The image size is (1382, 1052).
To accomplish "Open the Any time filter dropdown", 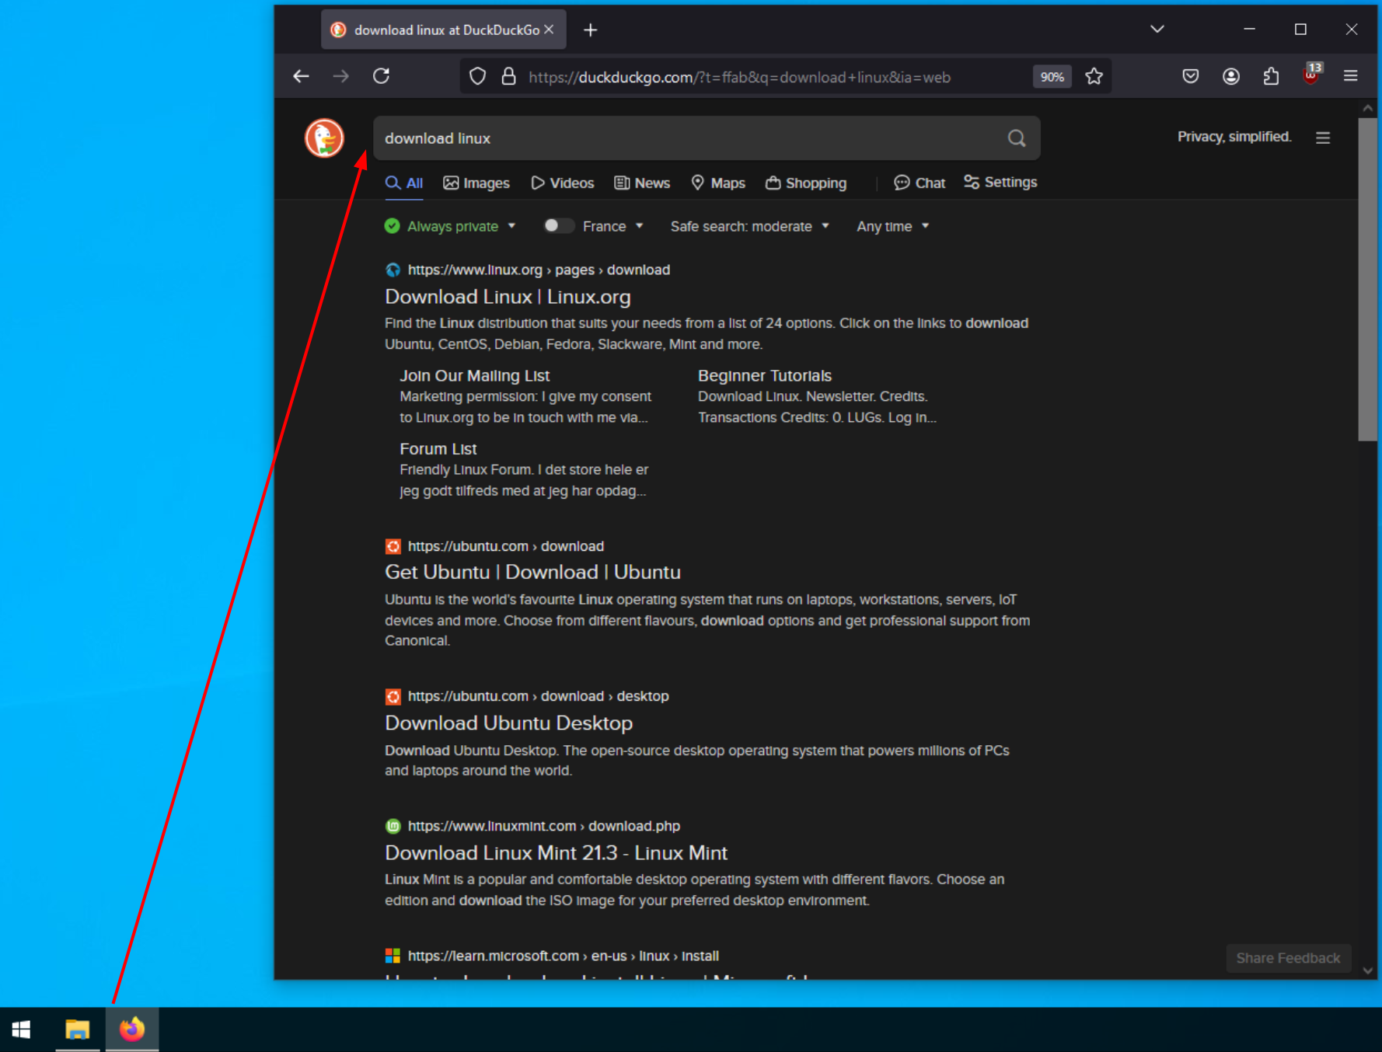I will tap(892, 226).
